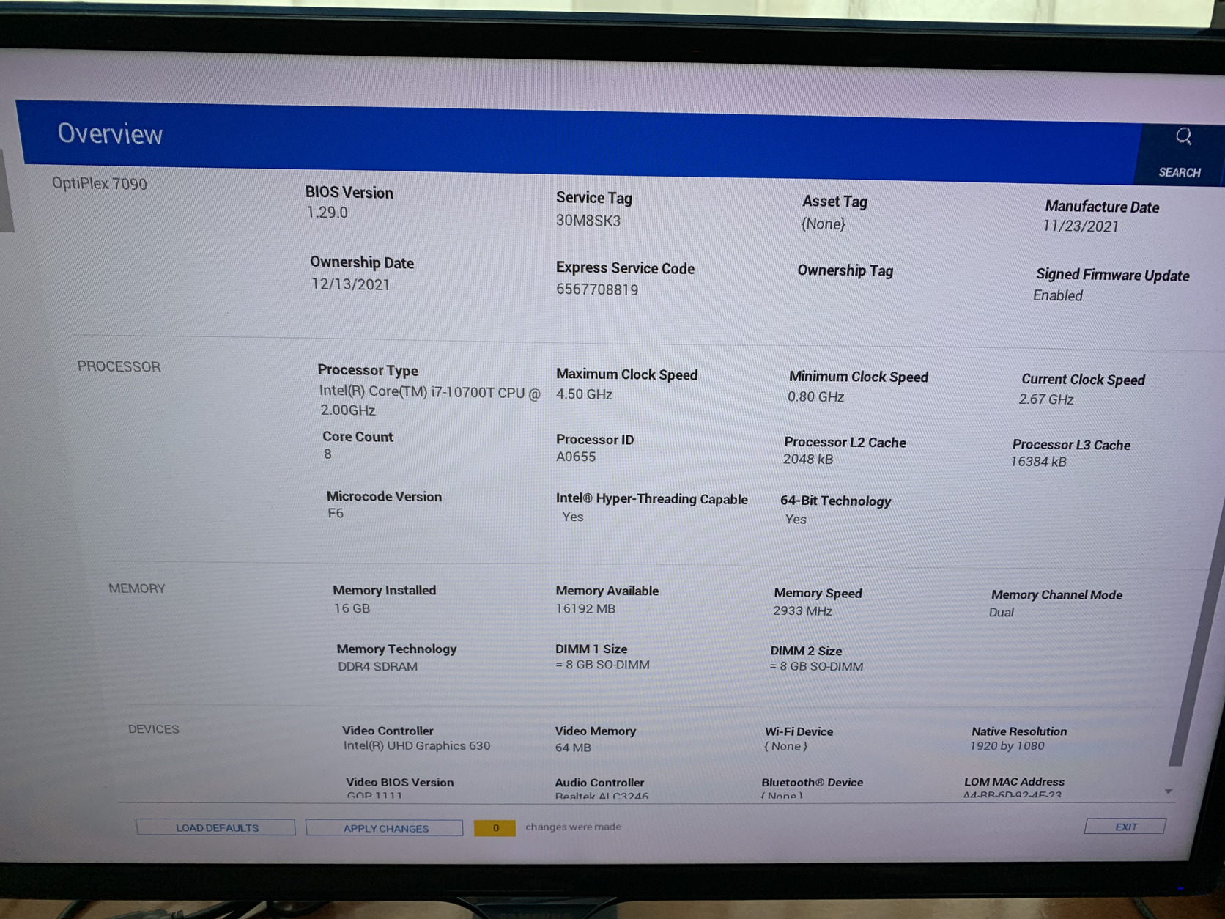Click the EXIT button

click(x=1125, y=827)
